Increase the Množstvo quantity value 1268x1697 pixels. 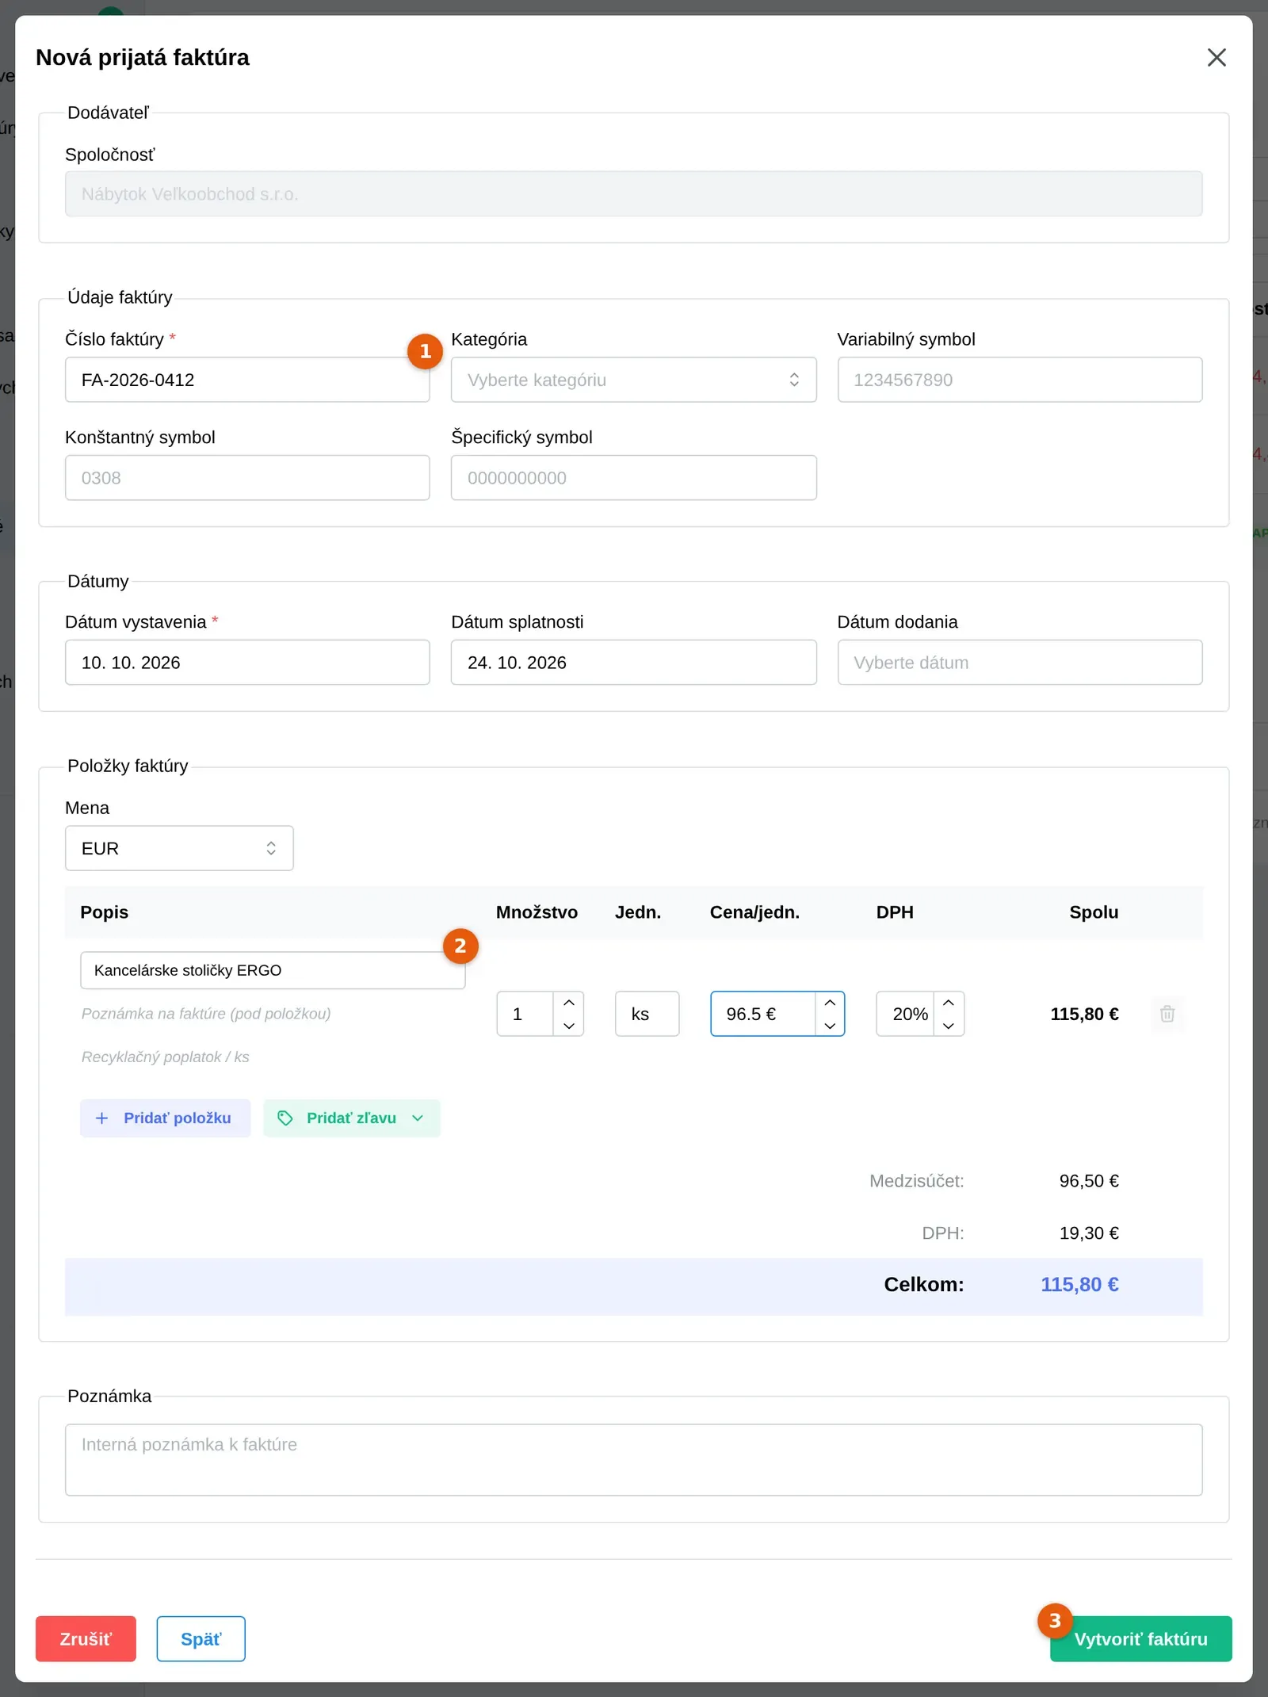[x=569, y=1003]
